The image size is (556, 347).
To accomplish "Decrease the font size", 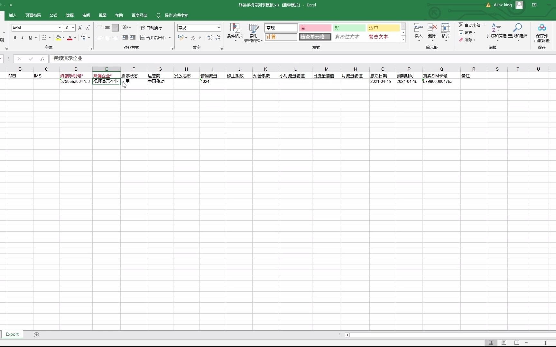I will [x=88, y=28].
